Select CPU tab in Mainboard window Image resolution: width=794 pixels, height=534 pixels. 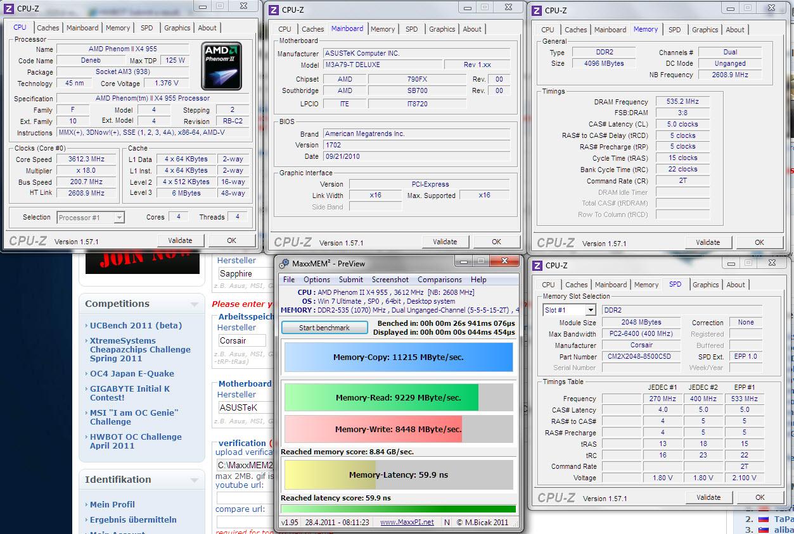tap(285, 29)
